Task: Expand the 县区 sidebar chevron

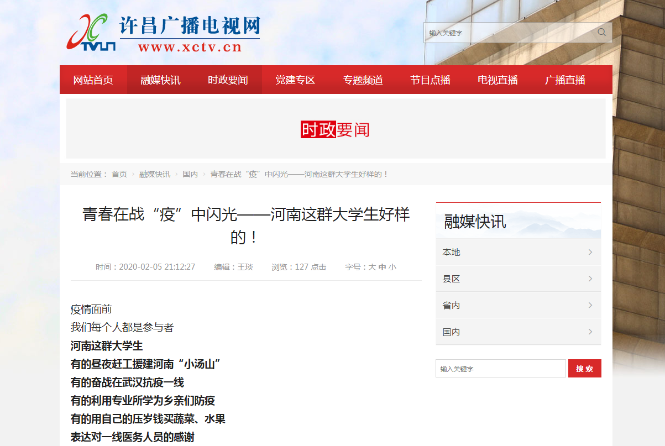Action: [590, 279]
